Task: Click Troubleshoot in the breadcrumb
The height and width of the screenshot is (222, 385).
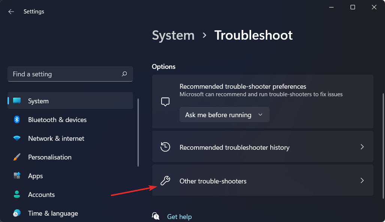Action: (253, 35)
